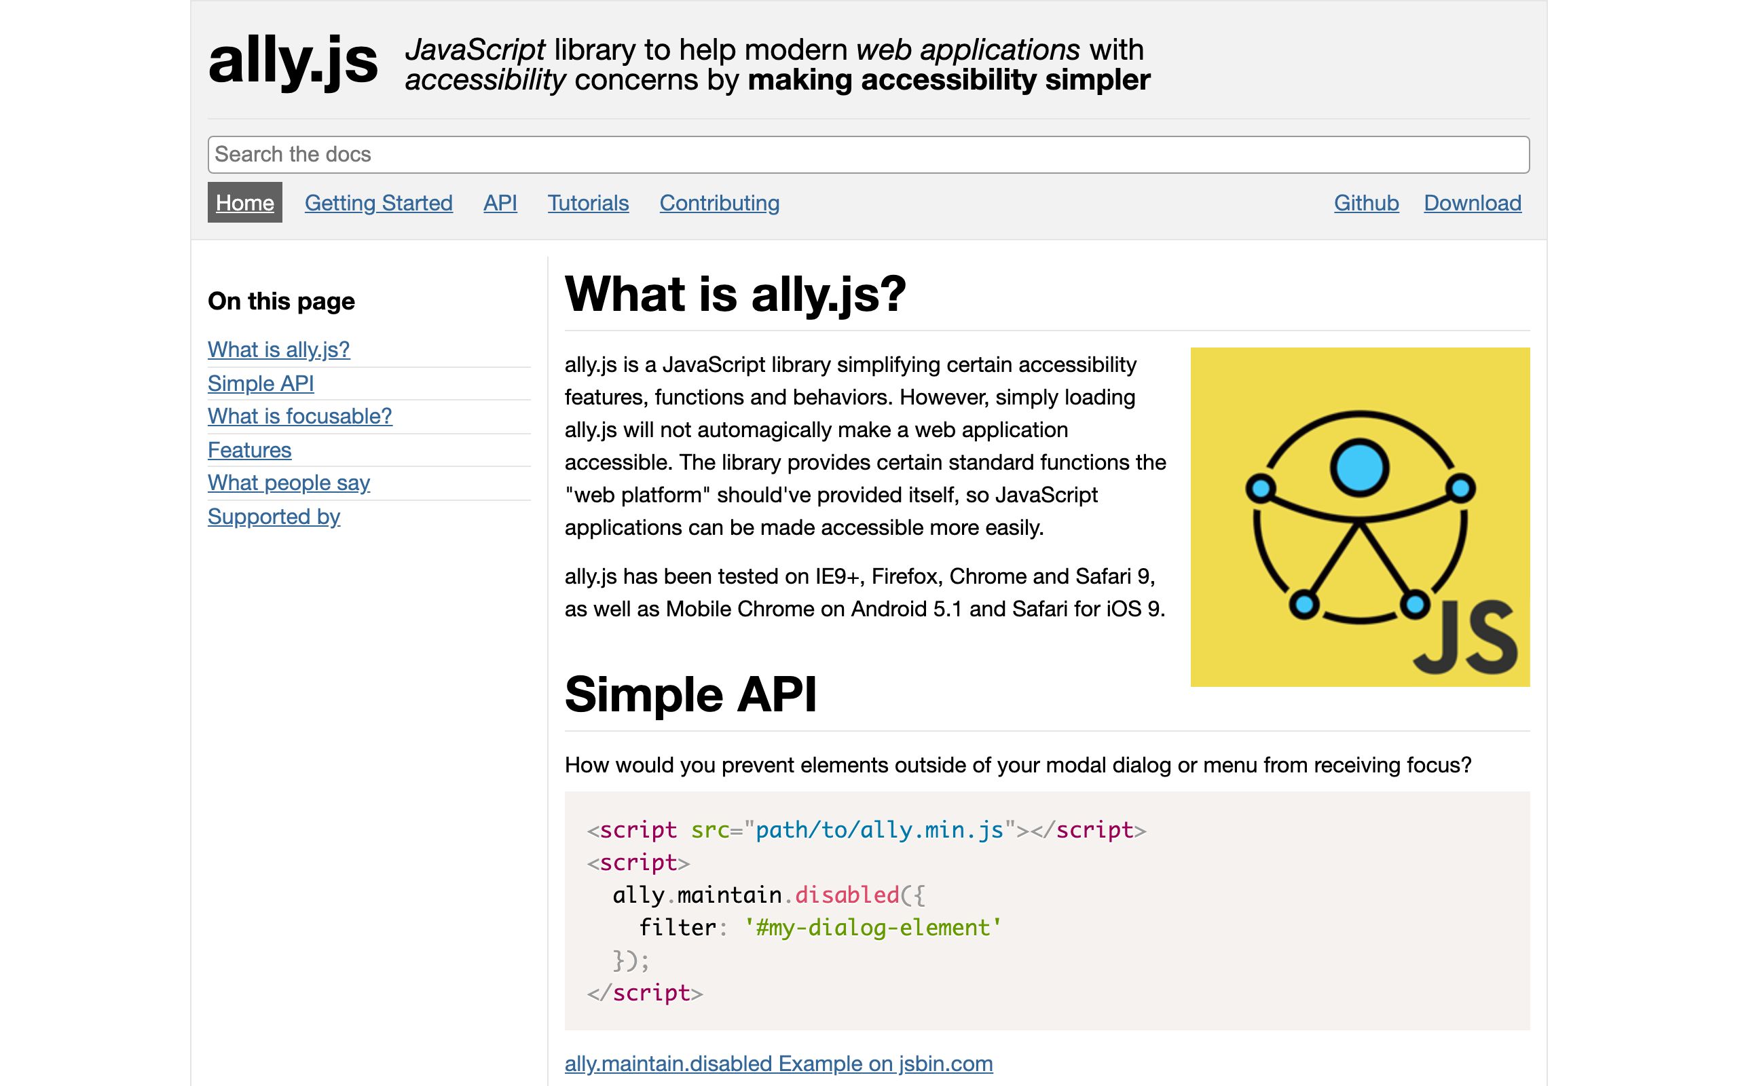Image resolution: width=1738 pixels, height=1086 pixels.
Task: Open ally.maintain.disabled Example on jsbin.com
Action: (779, 1064)
